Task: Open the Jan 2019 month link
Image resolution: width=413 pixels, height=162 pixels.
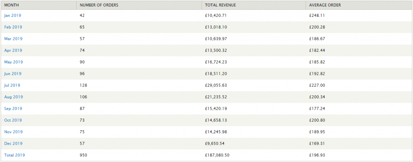Action: coord(13,16)
